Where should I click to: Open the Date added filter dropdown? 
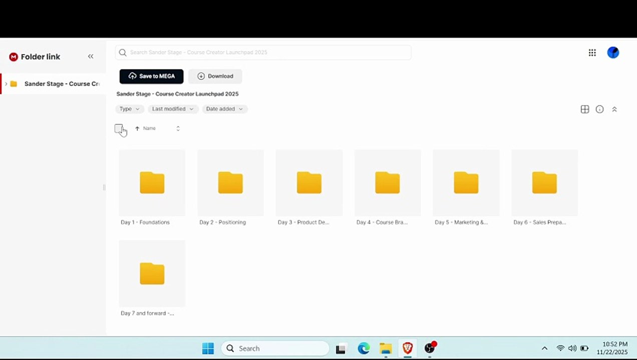pyautogui.click(x=225, y=109)
